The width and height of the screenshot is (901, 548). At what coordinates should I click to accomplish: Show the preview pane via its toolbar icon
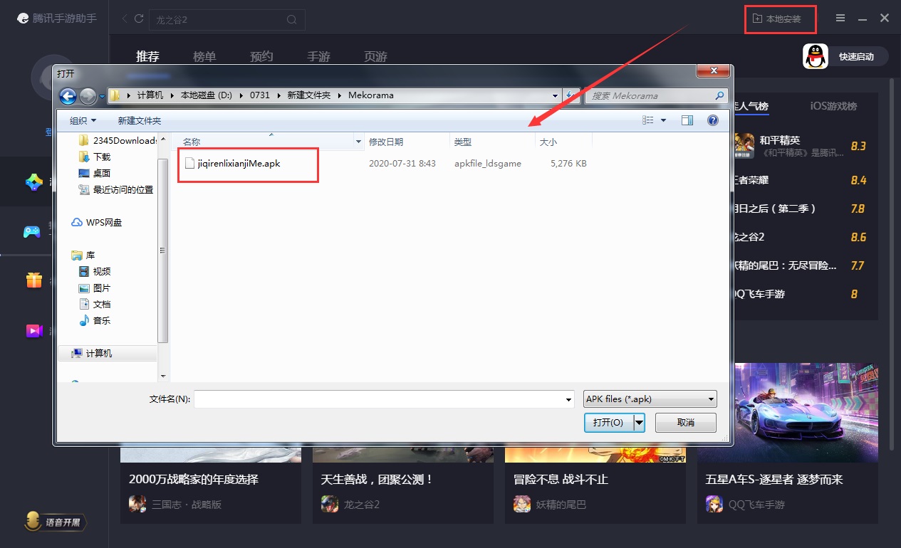(687, 120)
